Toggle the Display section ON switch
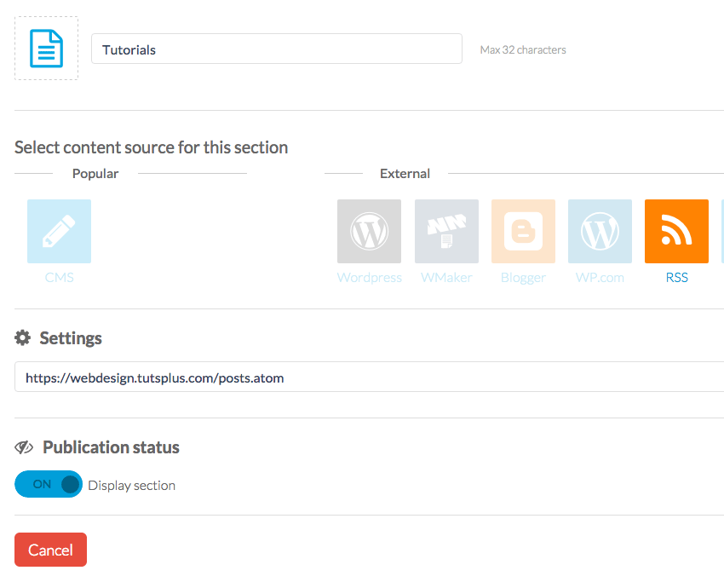 49,484
